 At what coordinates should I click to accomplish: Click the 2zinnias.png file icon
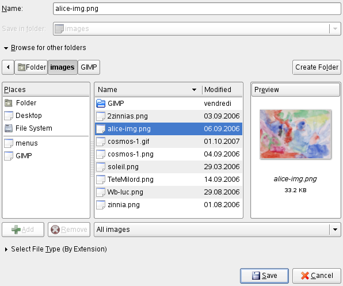click(x=101, y=116)
